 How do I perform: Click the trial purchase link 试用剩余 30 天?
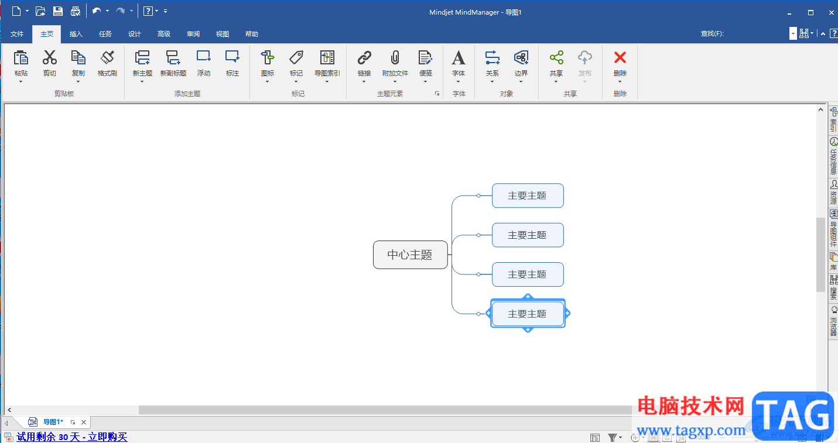pos(72,437)
